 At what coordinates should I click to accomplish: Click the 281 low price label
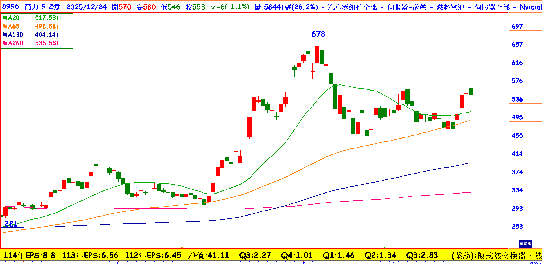[x=11, y=224]
